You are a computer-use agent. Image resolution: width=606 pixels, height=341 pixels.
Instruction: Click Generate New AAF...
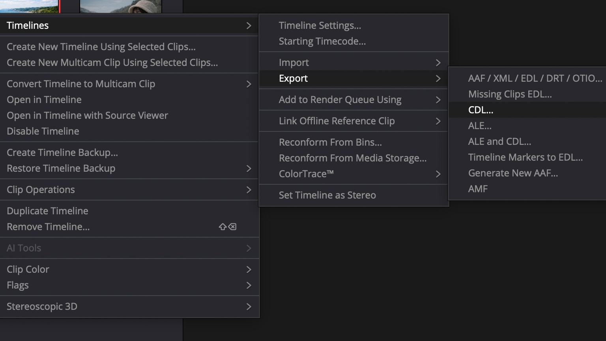[513, 173]
